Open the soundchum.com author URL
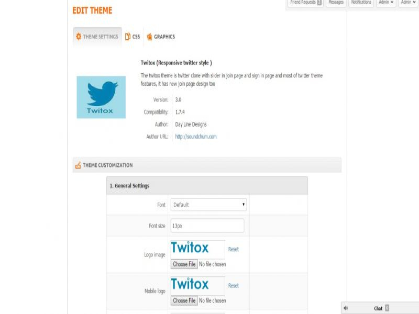This screenshot has width=419, height=314. (x=196, y=137)
